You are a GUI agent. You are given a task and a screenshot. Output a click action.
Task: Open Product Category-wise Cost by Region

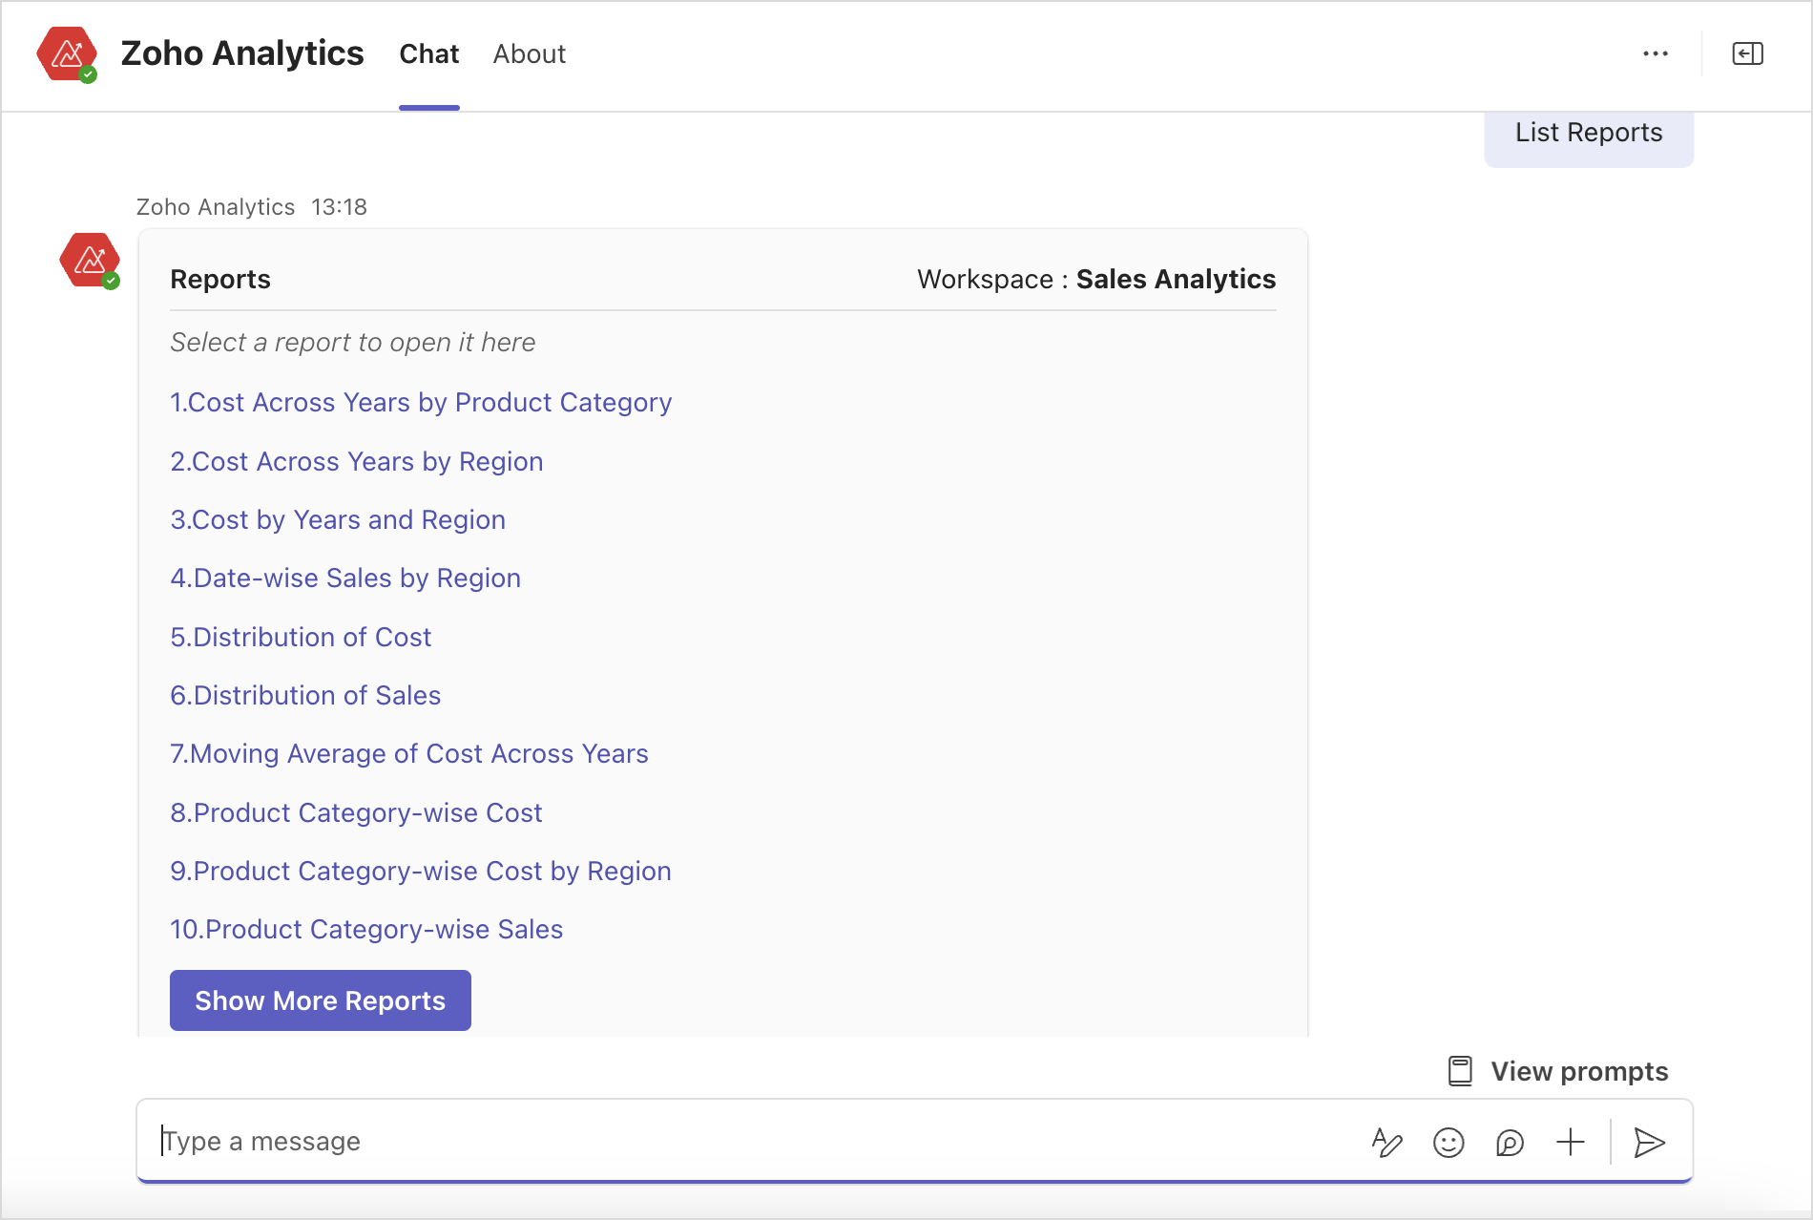tap(421, 872)
